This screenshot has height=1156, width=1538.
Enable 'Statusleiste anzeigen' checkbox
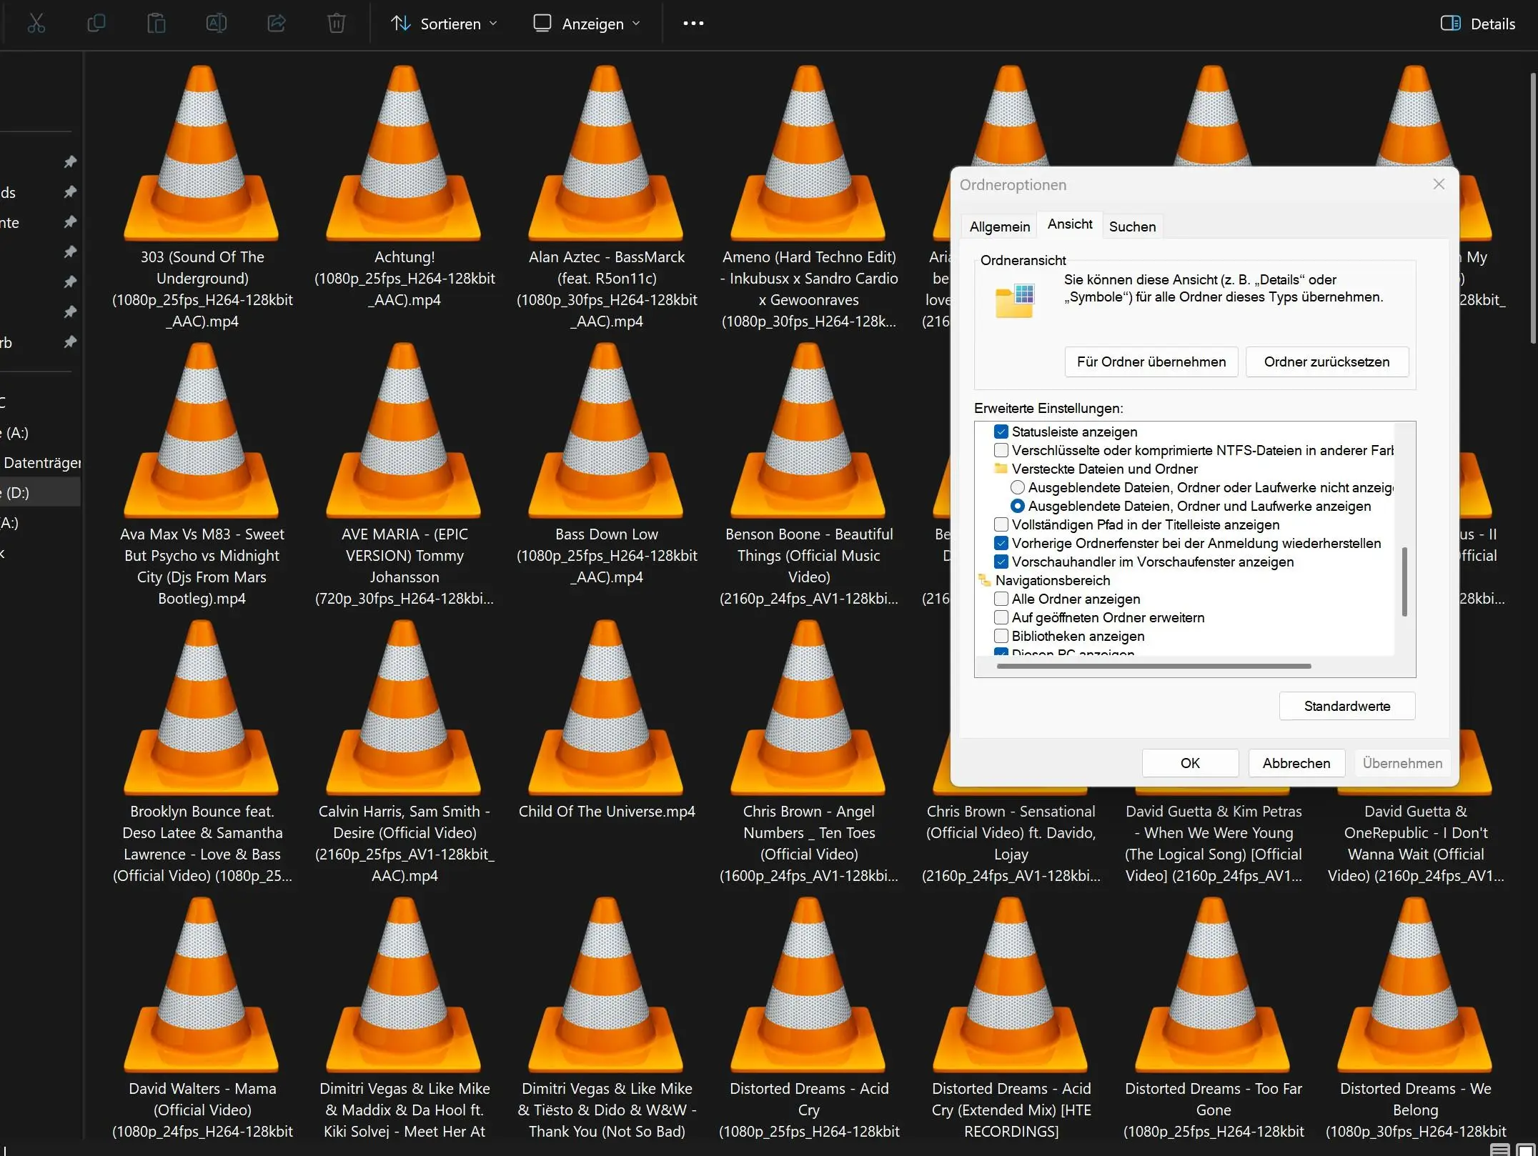tap(1002, 431)
